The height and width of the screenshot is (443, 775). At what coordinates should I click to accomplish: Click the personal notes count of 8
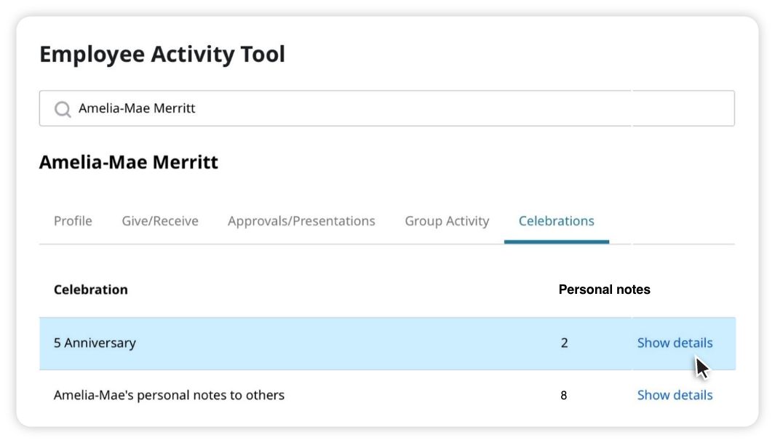tap(564, 396)
